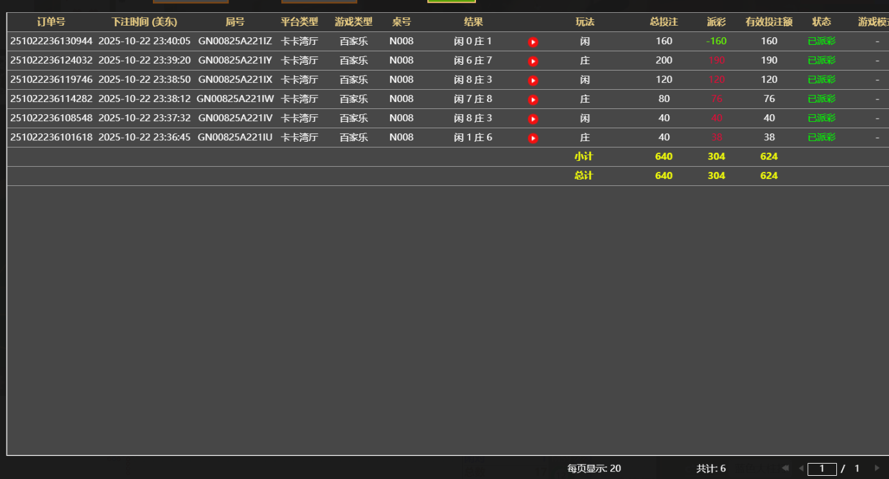The height and width of the screenshot is (479, 889).
Task: Play the replay for order 251022236130944
Action: click(x=533, y=41)
